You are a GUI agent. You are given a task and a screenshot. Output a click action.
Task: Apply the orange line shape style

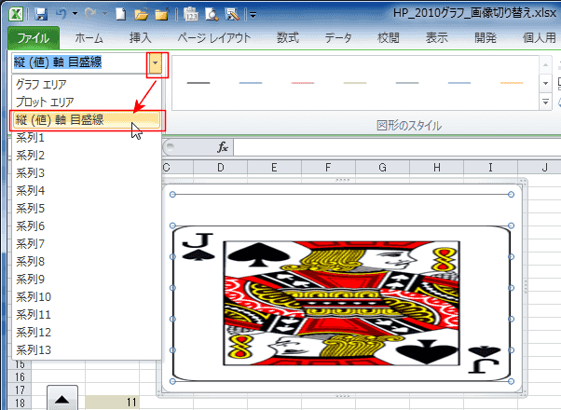click(x=512, y=83)
